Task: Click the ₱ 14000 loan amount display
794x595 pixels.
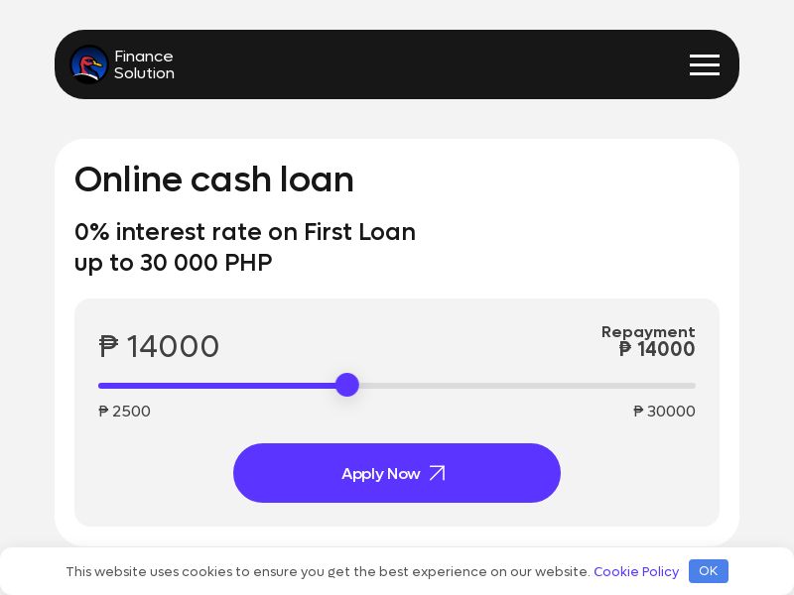Action: click(x=159, y=347)
